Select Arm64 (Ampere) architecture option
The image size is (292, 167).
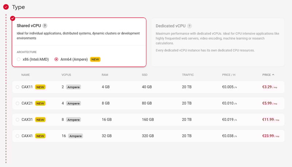(x=56, y=59)
